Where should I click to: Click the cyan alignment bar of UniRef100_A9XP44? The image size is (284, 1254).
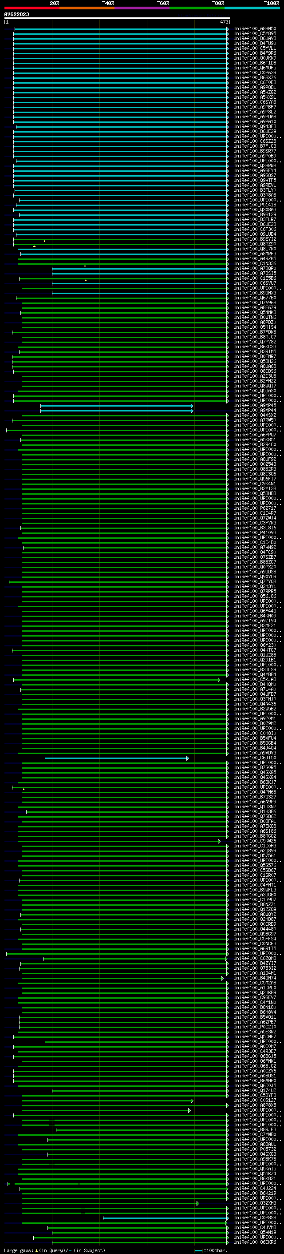click(x=117, y=411)
